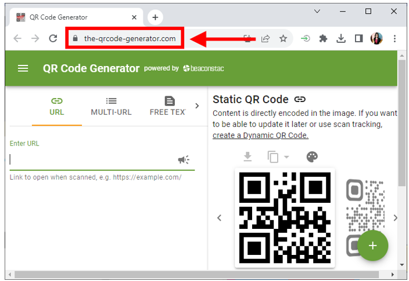Select the gray rounded QR design thumbnail
Image resolution: width=409 pixels, height=281 pixels.
[x=365, y=217]
